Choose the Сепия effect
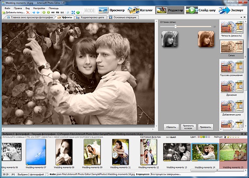This screenshot has height=178, width=249. click(x=232, y=49)
